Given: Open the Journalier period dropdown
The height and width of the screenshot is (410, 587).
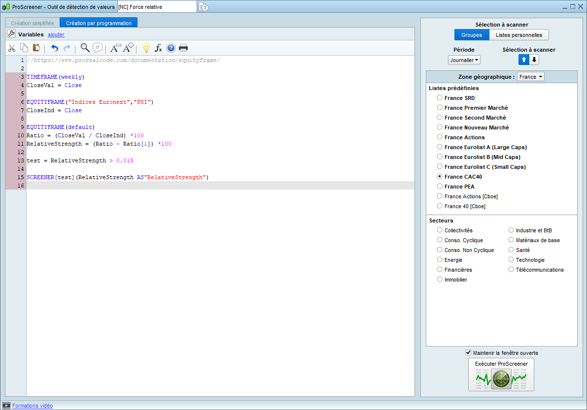Looking at the screenshot, I should point(464,60).
